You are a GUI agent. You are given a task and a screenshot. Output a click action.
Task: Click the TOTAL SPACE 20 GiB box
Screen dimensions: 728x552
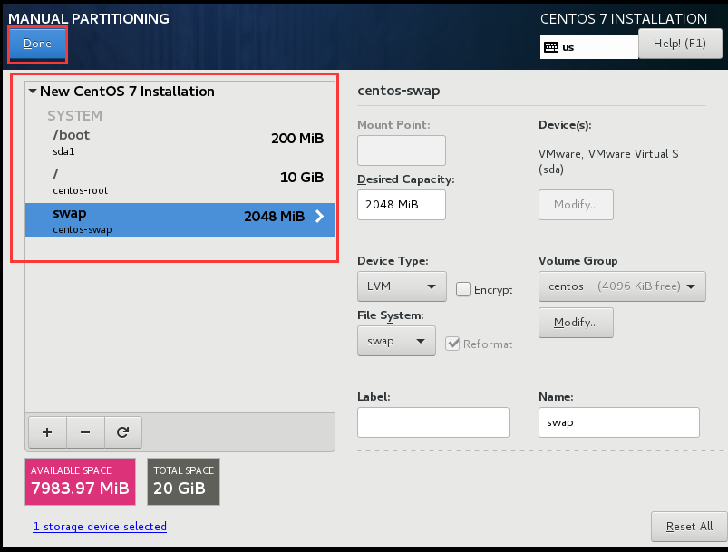coord(183,481)
